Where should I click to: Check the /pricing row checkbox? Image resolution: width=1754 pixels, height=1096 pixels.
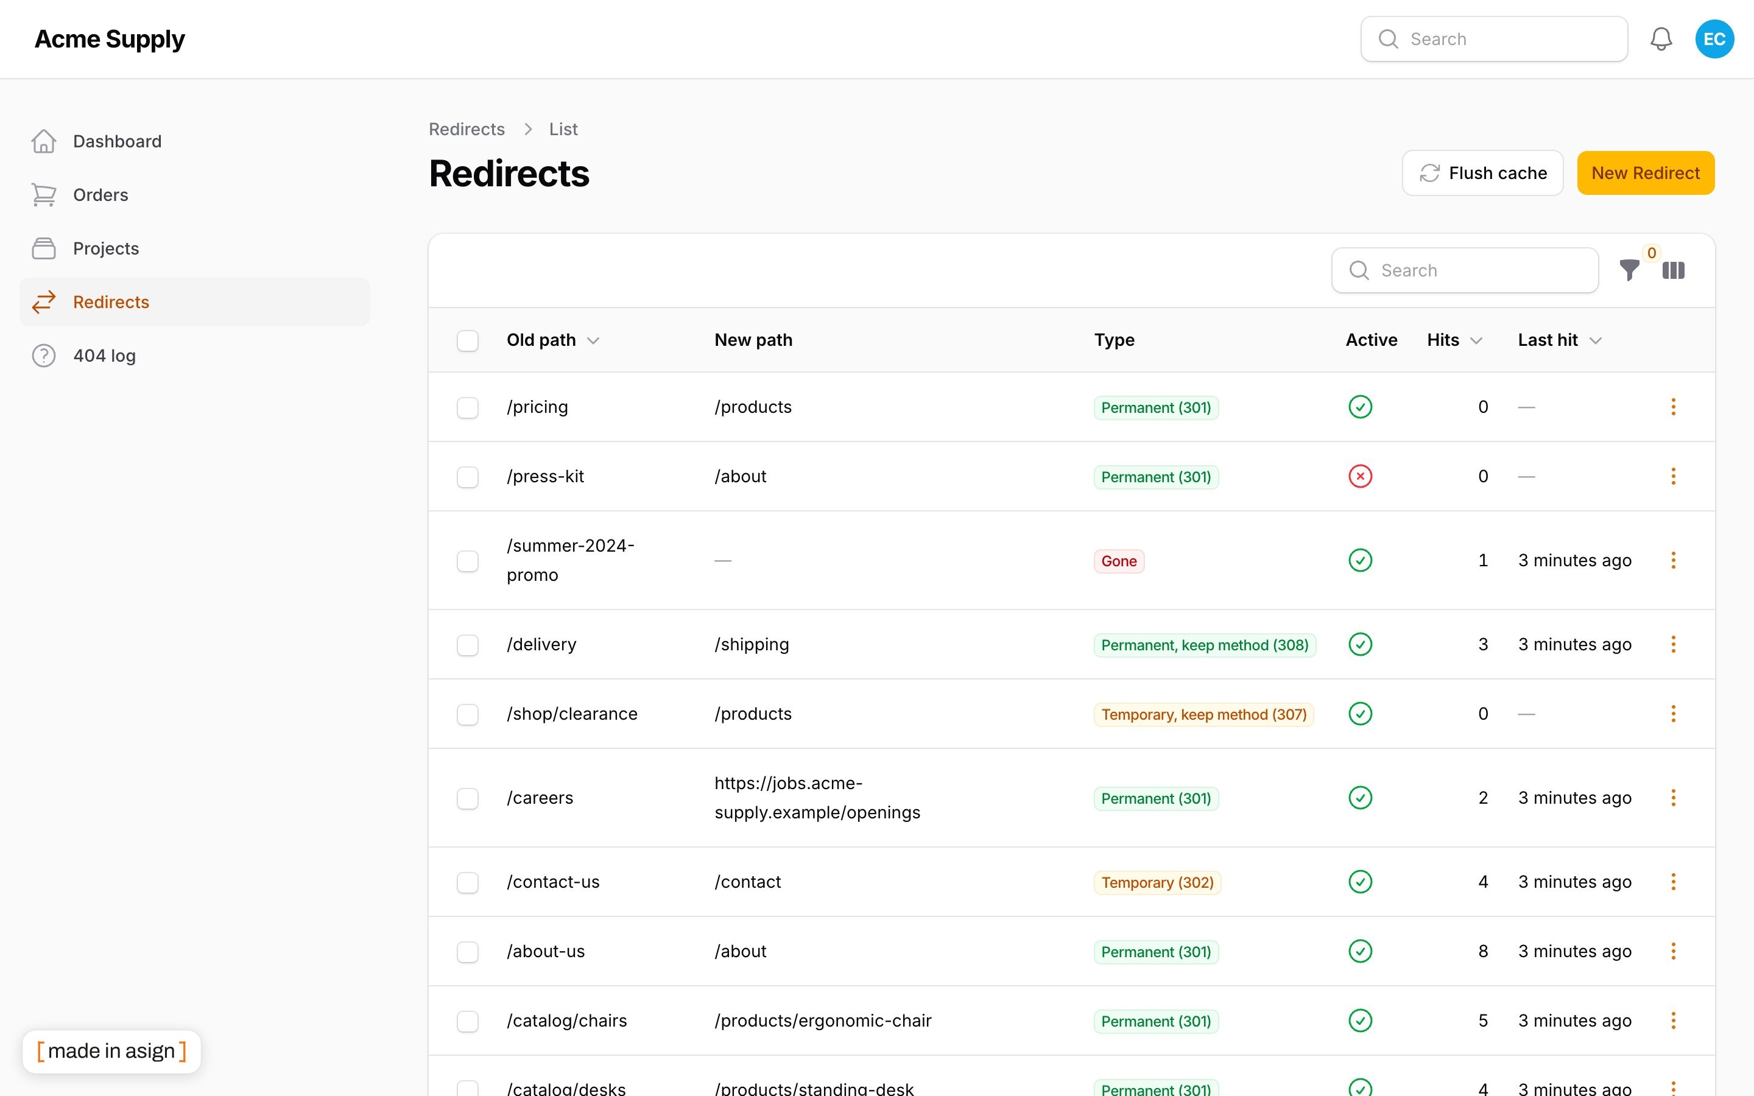[x=468, y=407]
